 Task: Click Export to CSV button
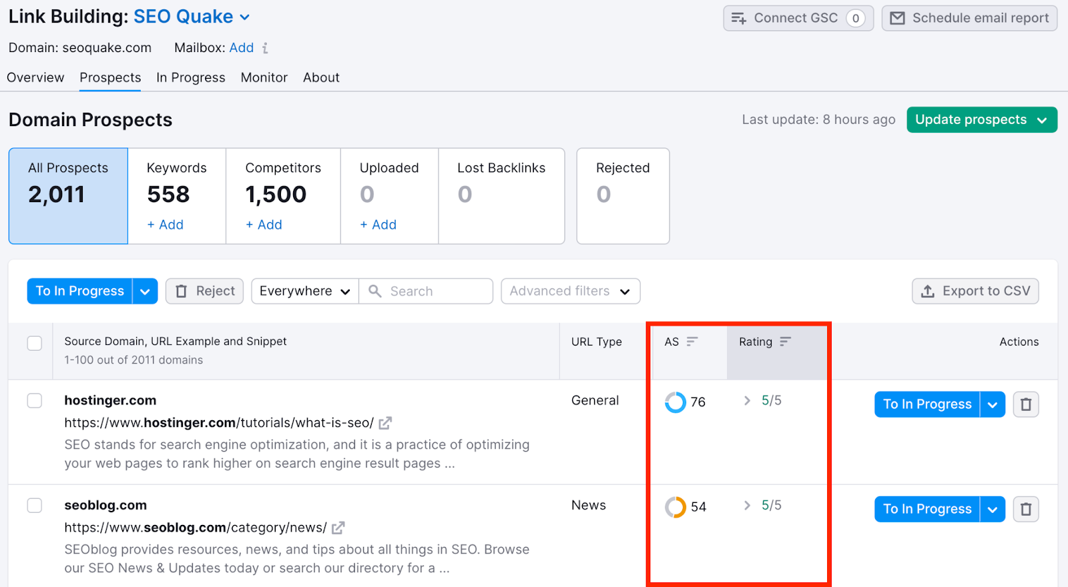coord(975,291)
